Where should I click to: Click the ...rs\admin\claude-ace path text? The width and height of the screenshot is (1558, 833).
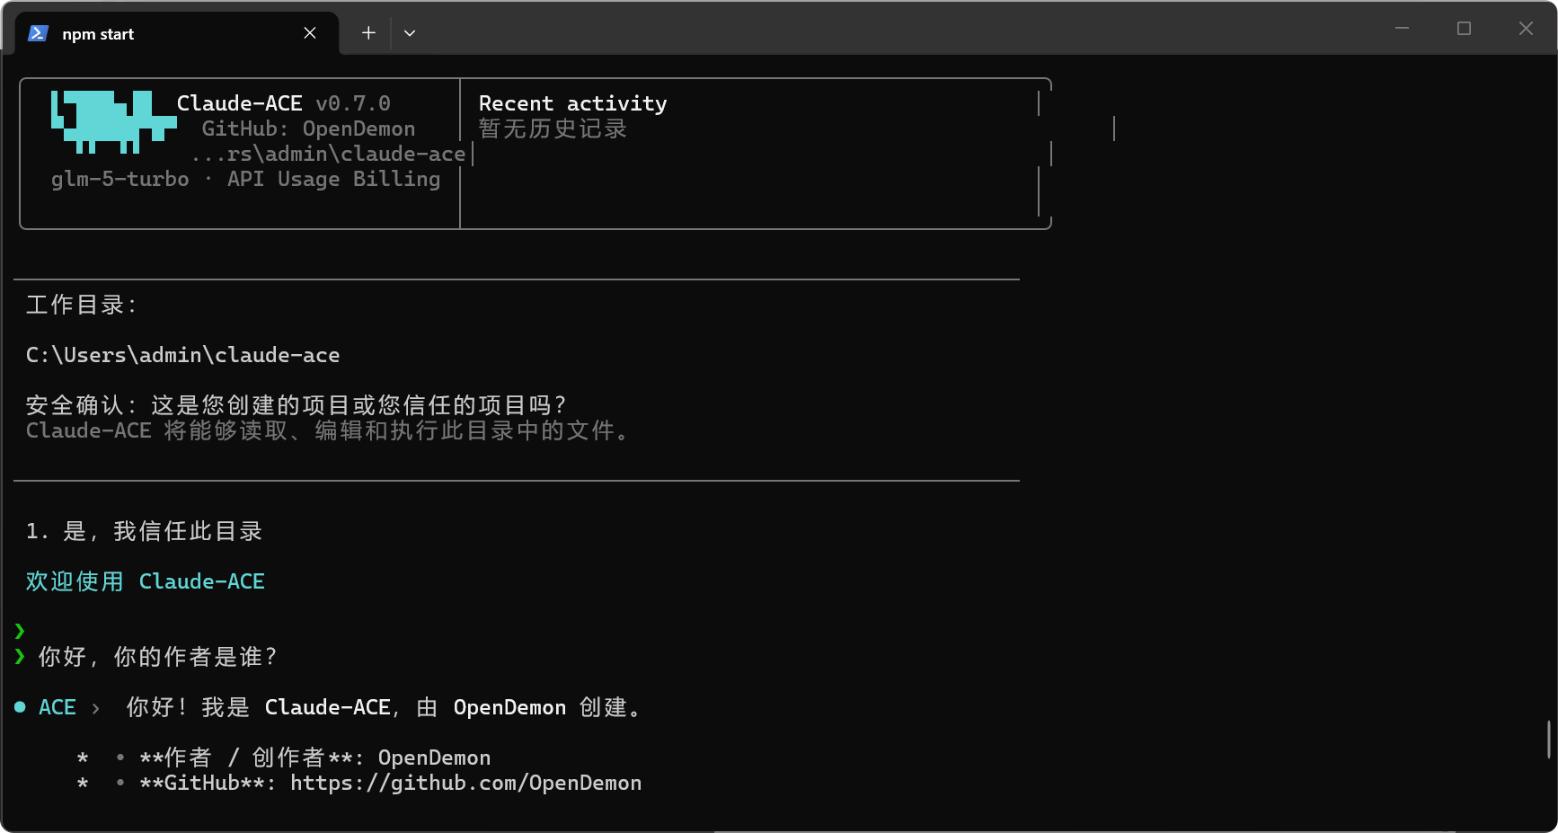[x=328, y=154]
